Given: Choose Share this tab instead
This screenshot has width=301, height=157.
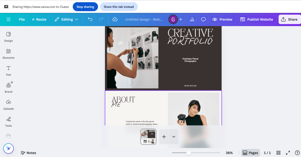Looking at the screenshot, I should (x=119, y=7).
